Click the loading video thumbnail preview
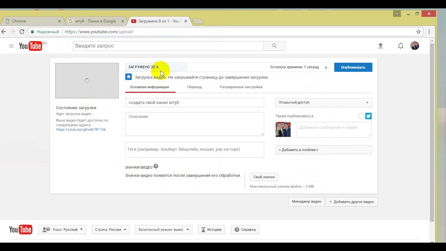The height and width of the screenshot is (251, 446). click(x=87, y=81)
